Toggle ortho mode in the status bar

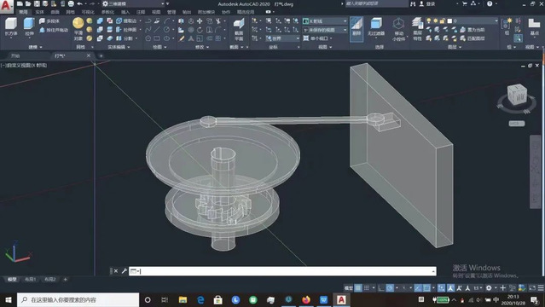pyautogui.click(x=381, y=288)
